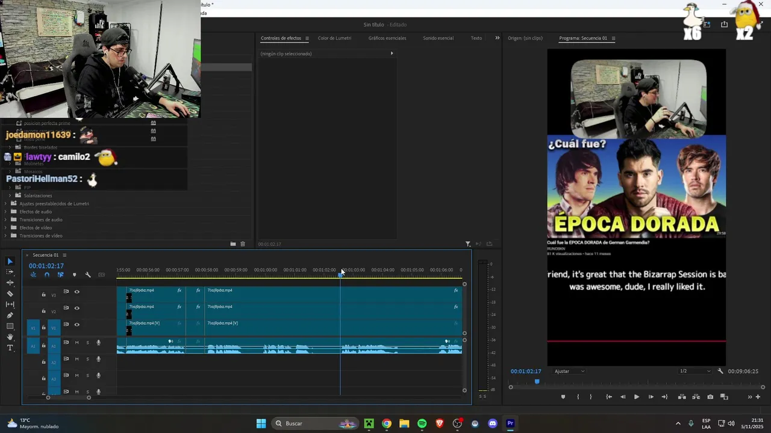Click Program monitor settings wrench
Image resolution: width=771 pixels, height=433 pixels.
[x=720, y=371]
